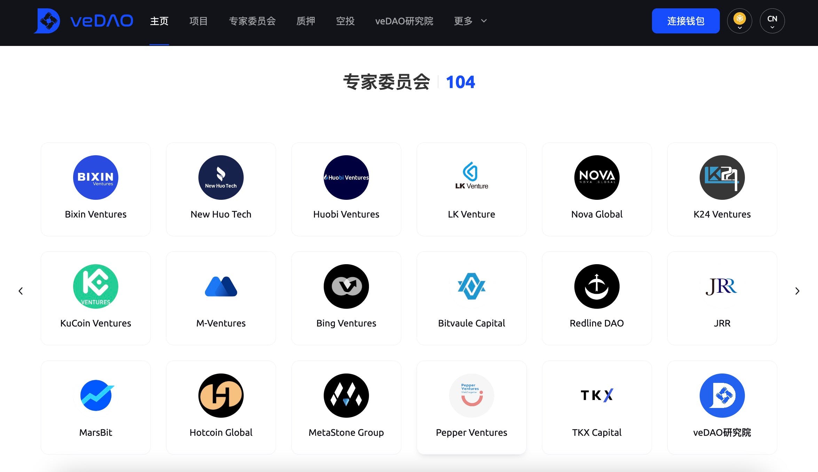Click the MarsBit name text

tap(96, 432)
